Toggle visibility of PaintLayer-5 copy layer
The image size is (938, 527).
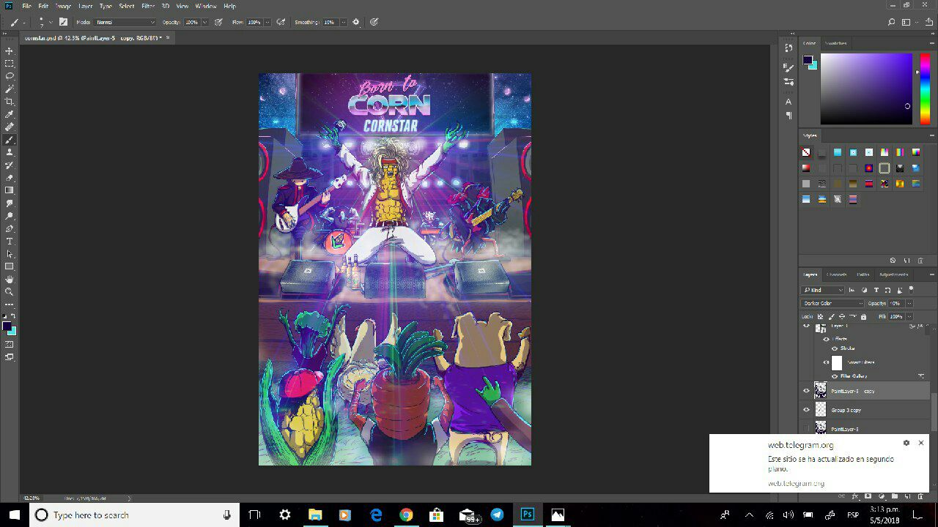[807, 391]
